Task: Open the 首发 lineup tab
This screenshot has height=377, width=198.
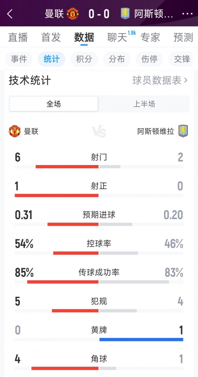Action: (51, 37)
